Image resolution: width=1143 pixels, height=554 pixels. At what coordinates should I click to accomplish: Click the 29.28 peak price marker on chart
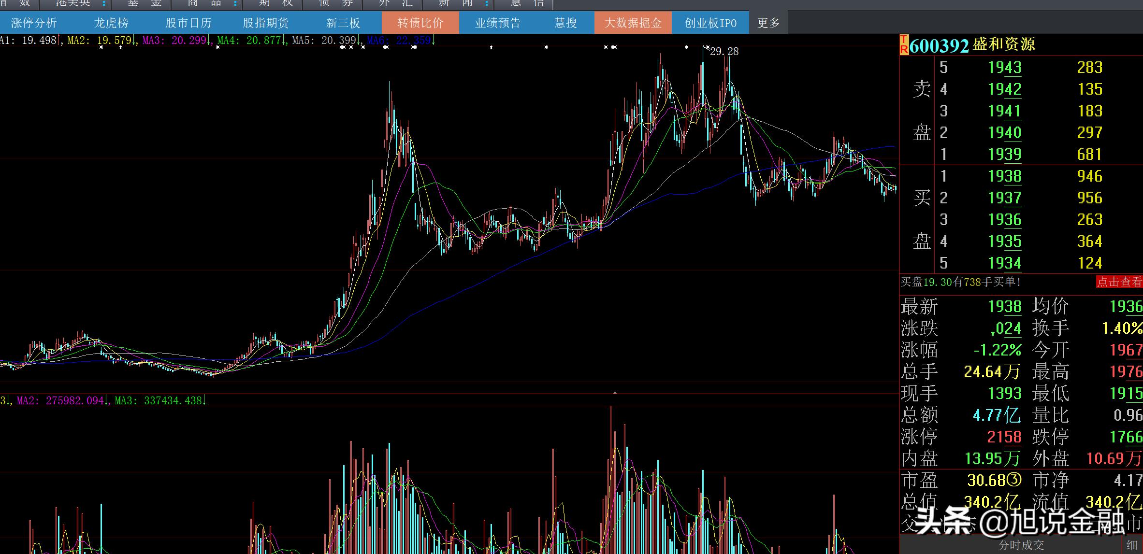coord(724,51)
